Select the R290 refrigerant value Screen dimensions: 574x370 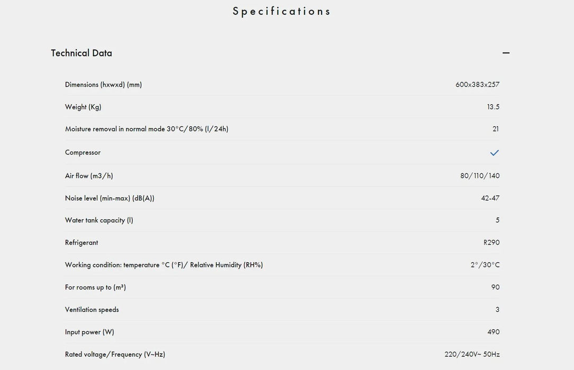click(491, 243)
